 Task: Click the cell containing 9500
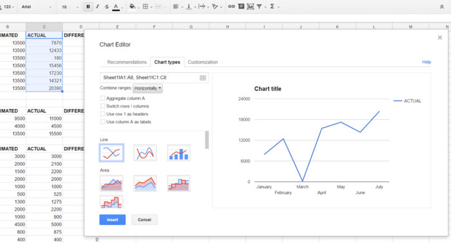pos(13,119)
